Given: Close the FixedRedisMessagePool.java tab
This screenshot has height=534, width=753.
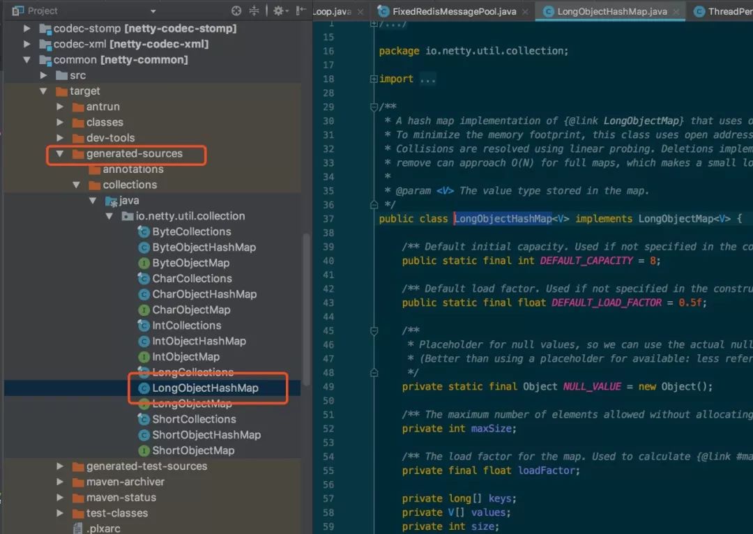Looking at the screenshot, I should (525, 12).
